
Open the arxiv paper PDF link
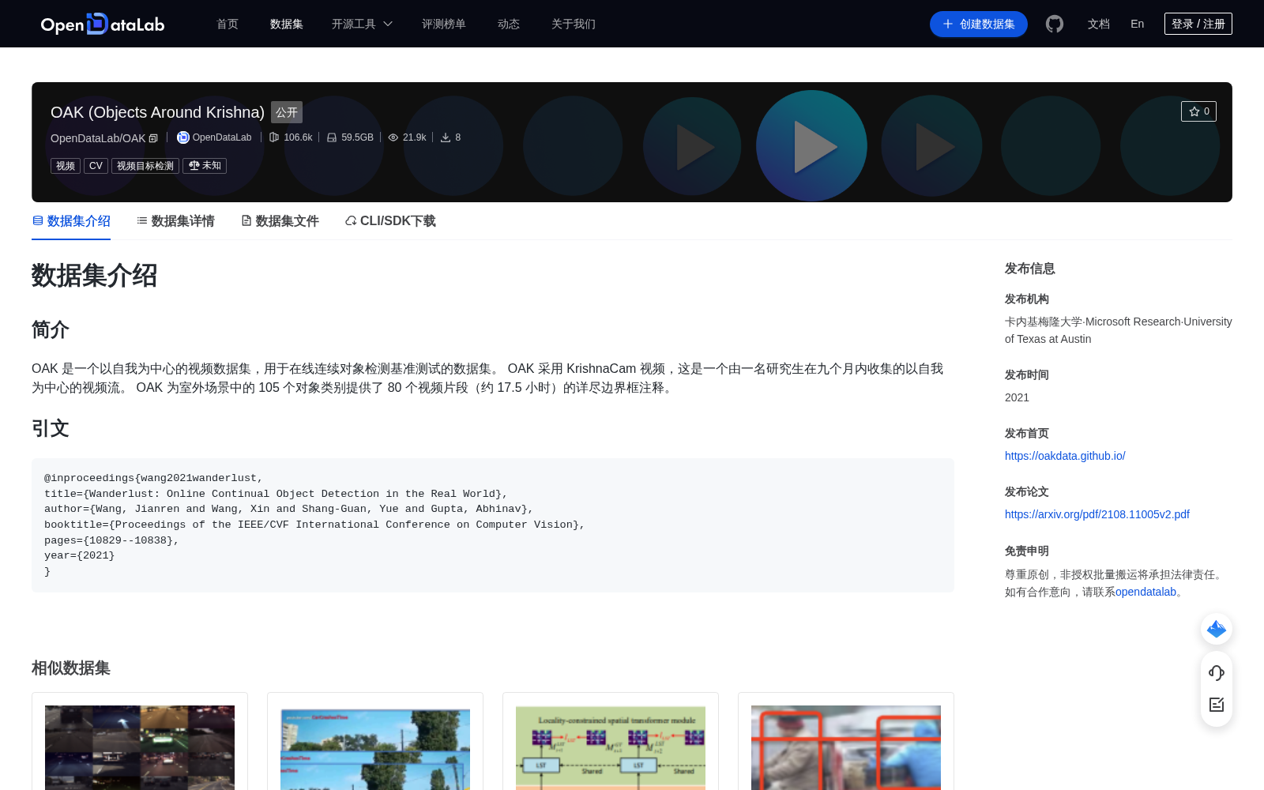(x=1097, y=514)
